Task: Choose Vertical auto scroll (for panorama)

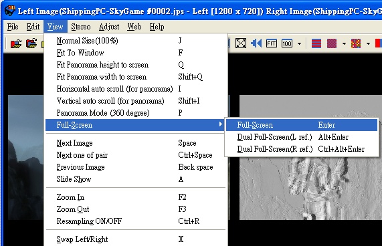Action: (x=135, y=101)
